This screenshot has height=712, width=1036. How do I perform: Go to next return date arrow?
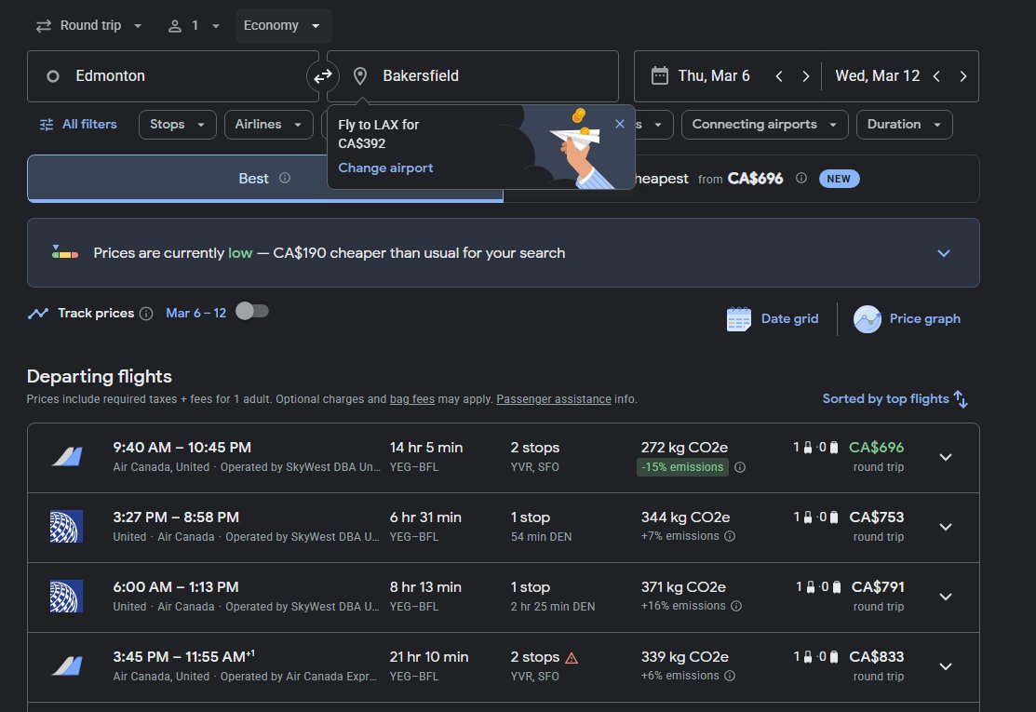pyautogui.click(x=963, y=76)
